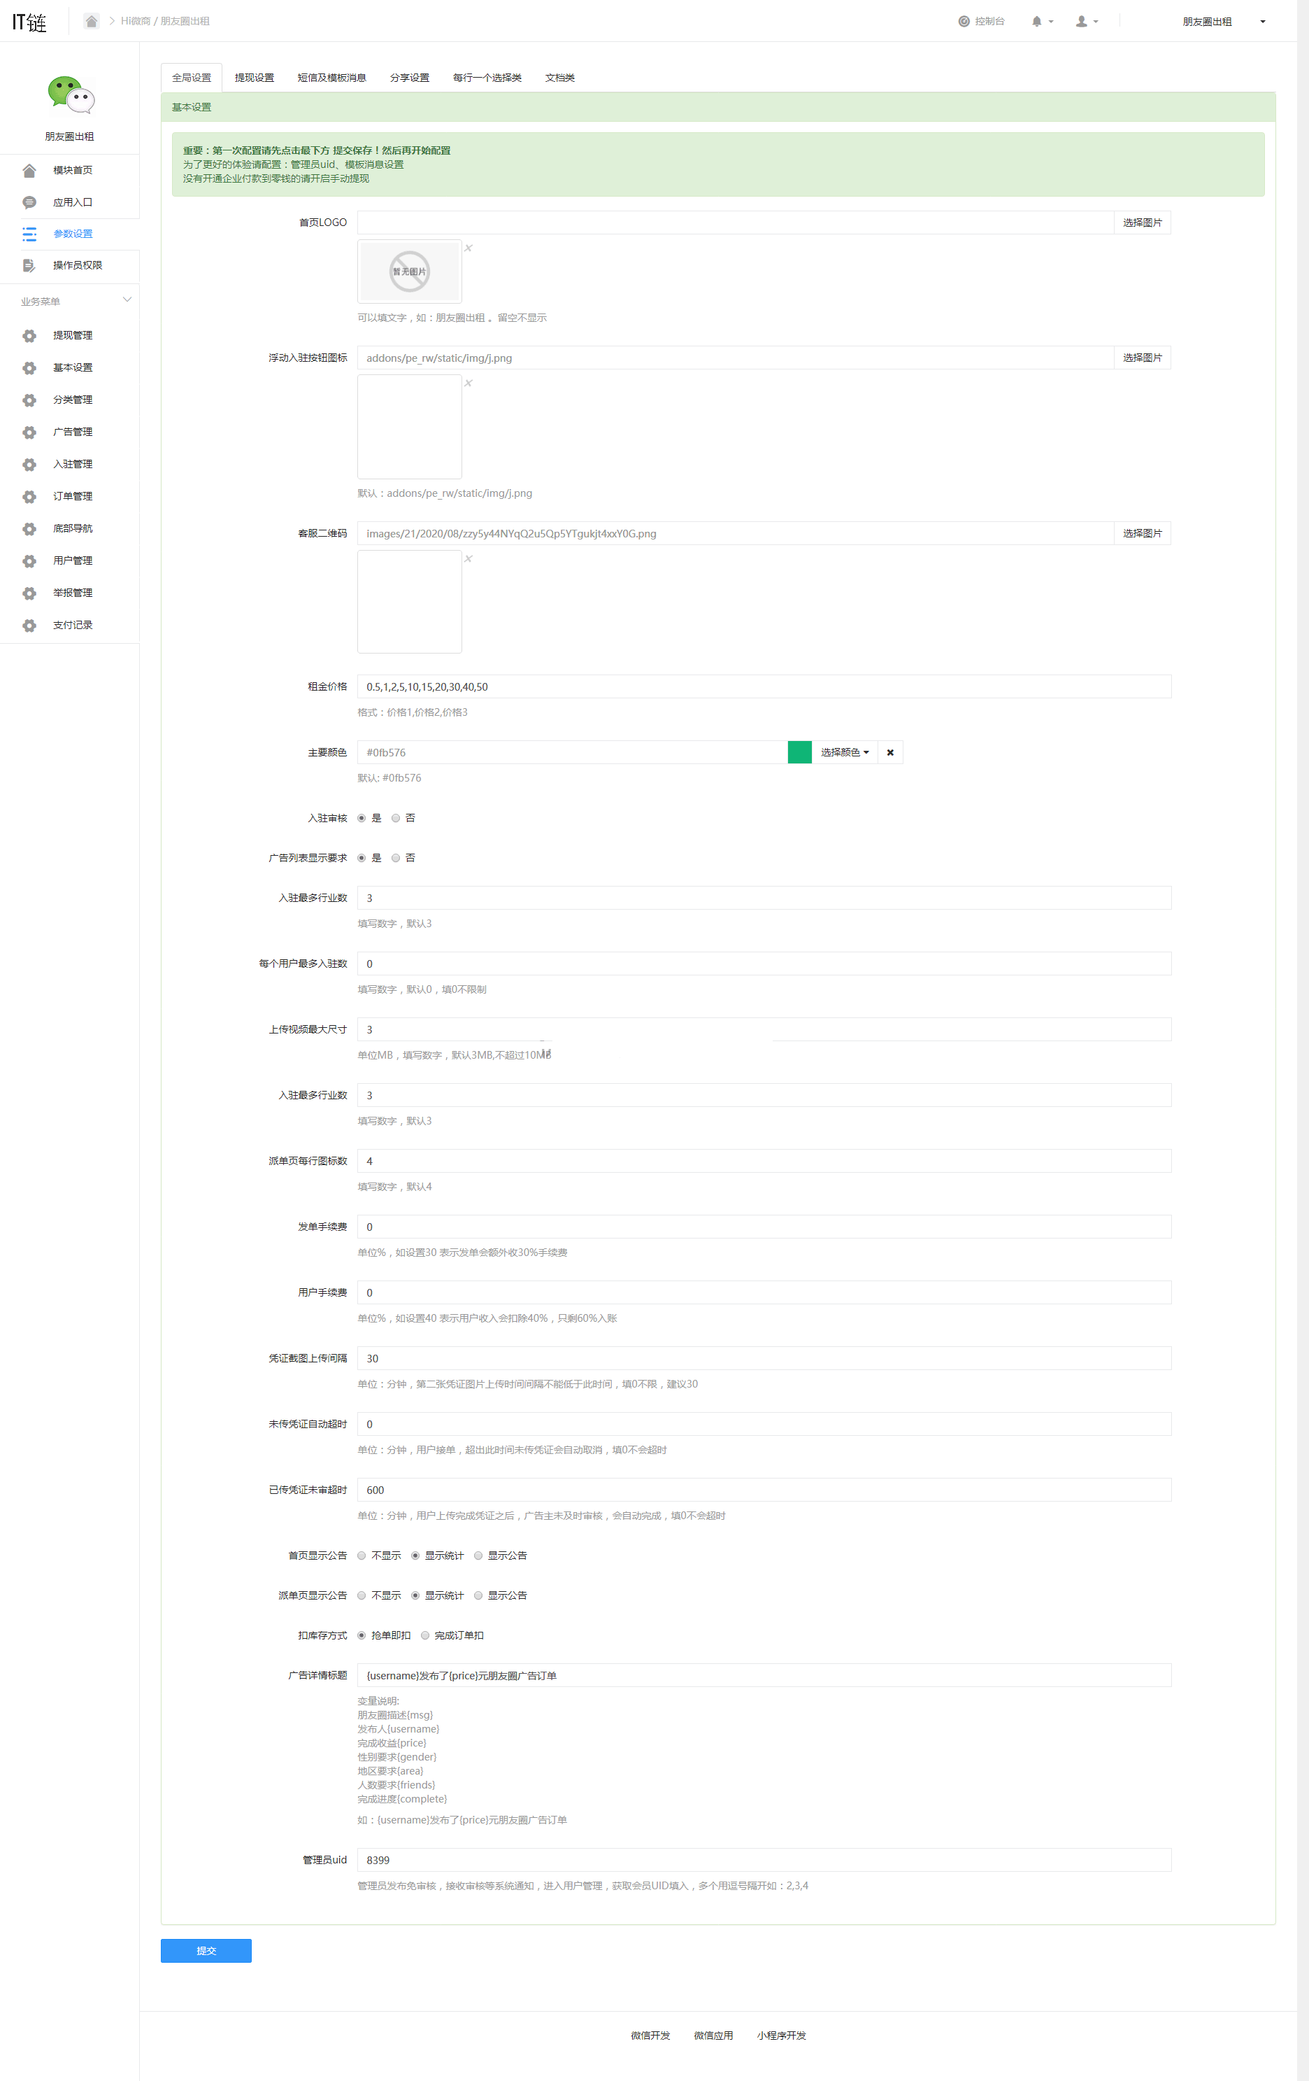
Task: Click the 广告详情标题 input field
Action: [764, 1676]
